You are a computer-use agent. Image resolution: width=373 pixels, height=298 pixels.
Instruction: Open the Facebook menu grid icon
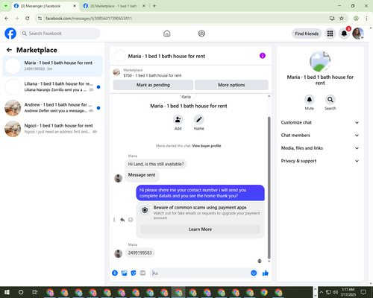point(330,34)
